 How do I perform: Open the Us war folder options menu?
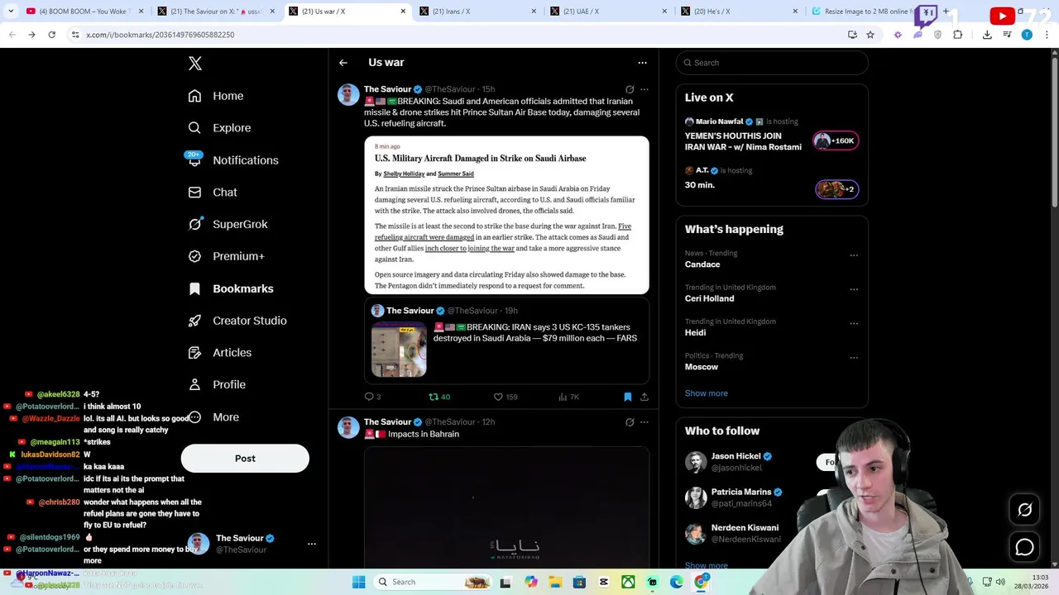coord(642,63)
